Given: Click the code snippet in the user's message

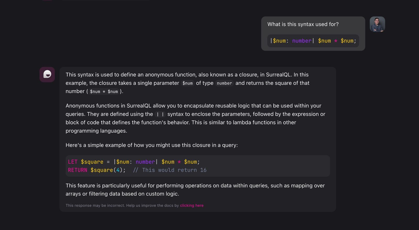Looking at the screenshot, I should pos(313,41).
